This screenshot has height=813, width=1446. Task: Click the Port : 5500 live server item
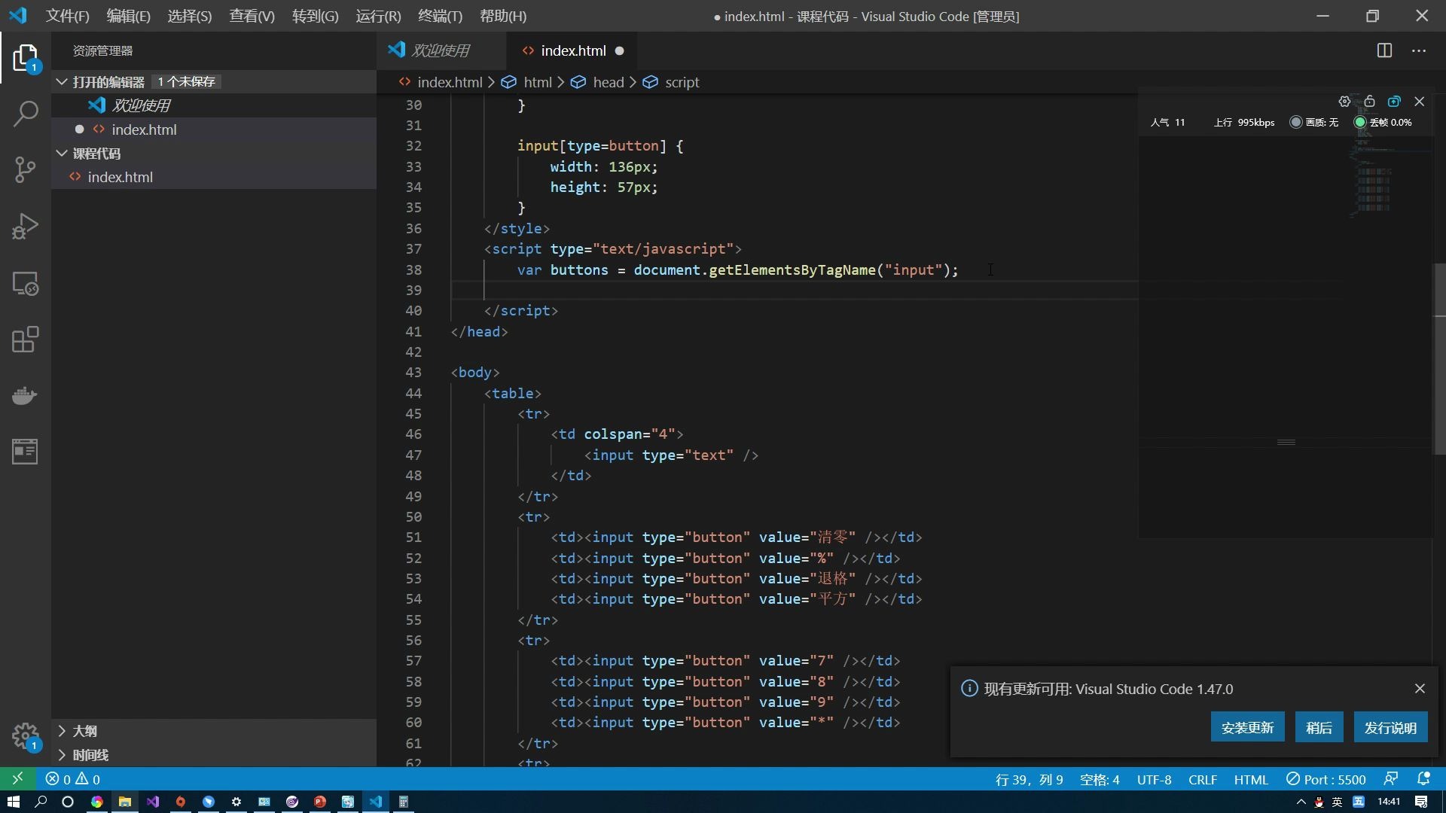[x=1325, y=779]
